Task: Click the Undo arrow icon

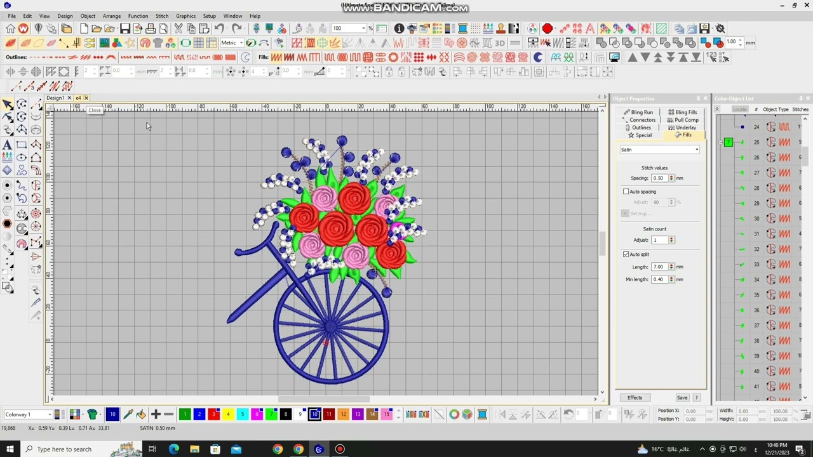Action: 219,28
